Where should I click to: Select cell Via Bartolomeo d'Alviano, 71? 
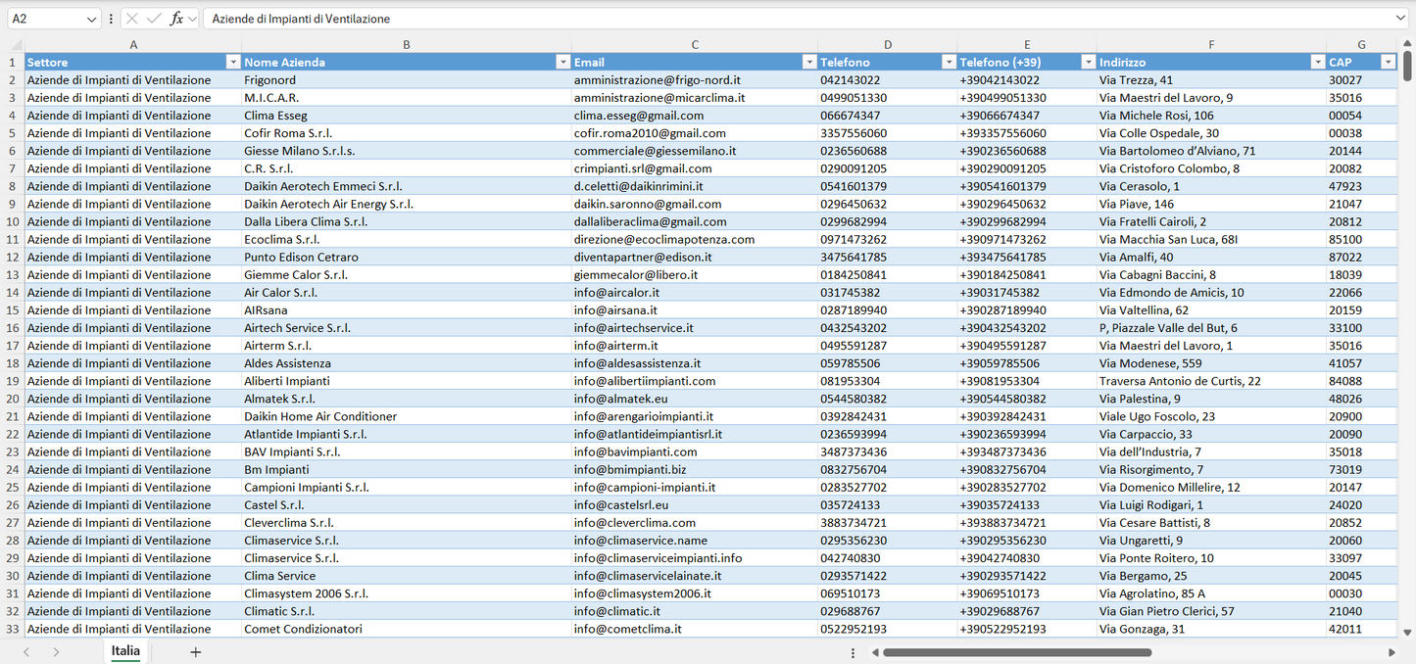point(1211,151)
